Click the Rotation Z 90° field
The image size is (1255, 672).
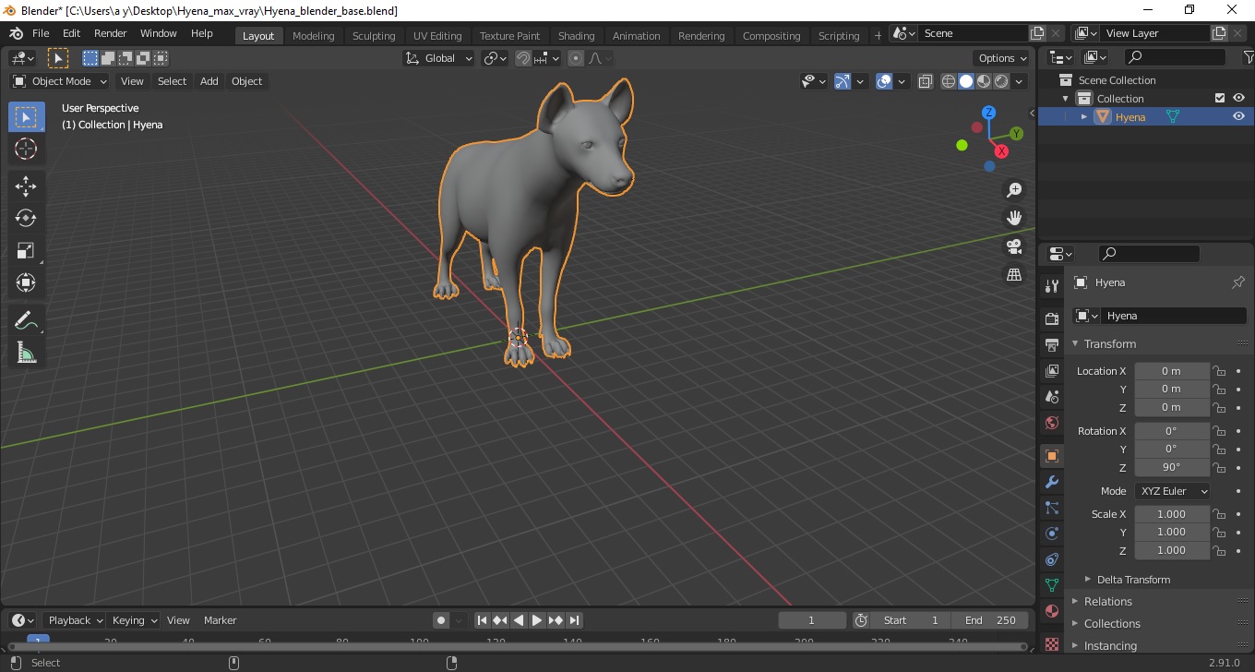[1171, 467]
